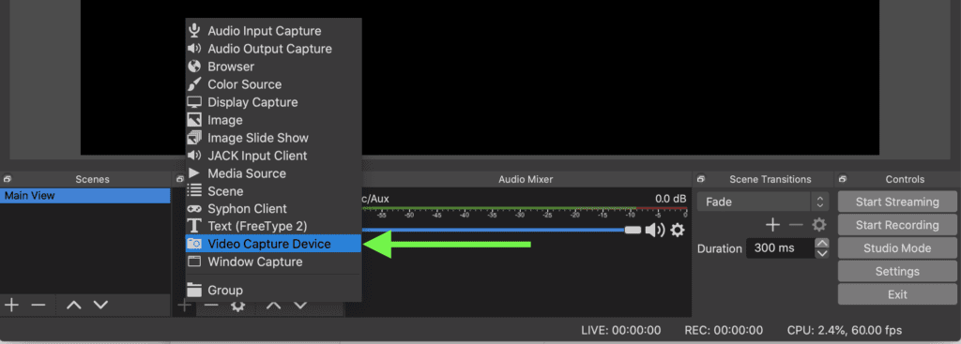
Task: Select Display Capture menu entry
Action: tap(273, 102)
